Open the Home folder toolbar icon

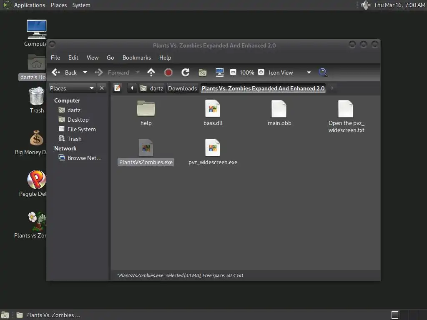(203, 72)
